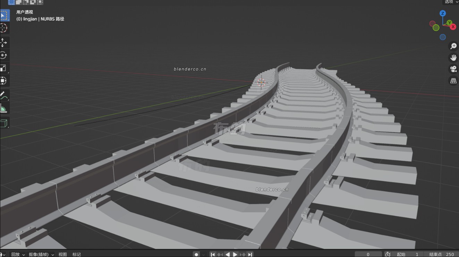
Task: Snap view to negative Y light-green circle
Action: point(436,27)
